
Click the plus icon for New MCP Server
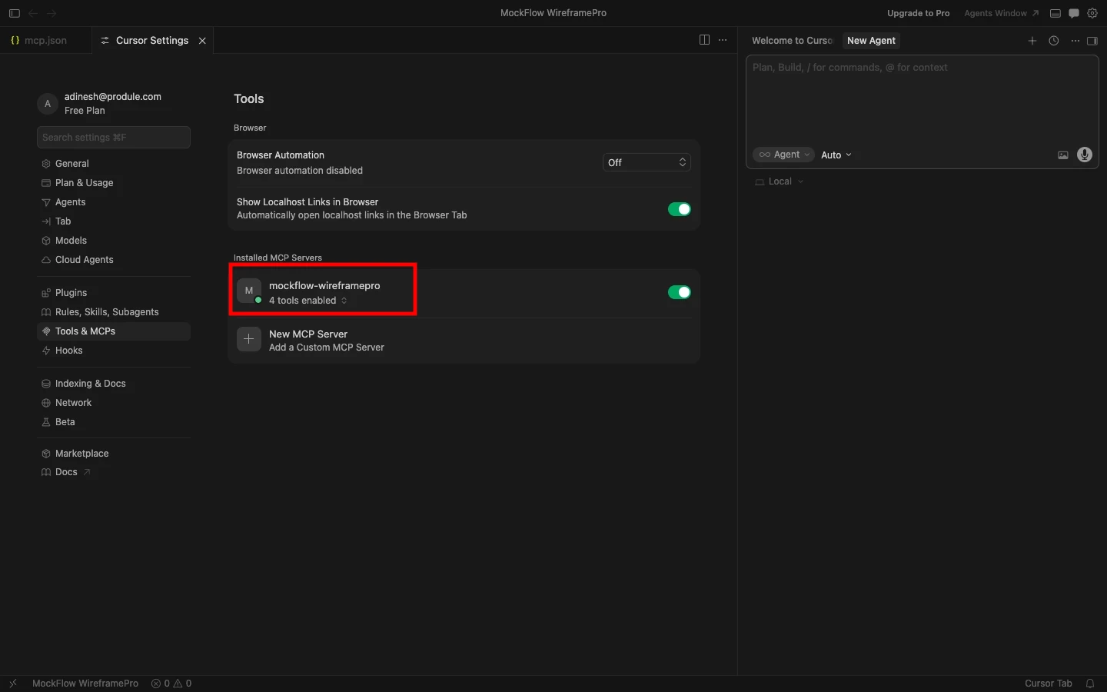pos(249,339)
